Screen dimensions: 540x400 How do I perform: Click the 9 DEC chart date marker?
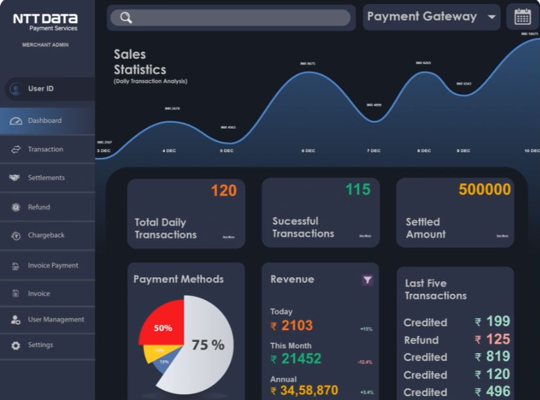tap(463, 150)
